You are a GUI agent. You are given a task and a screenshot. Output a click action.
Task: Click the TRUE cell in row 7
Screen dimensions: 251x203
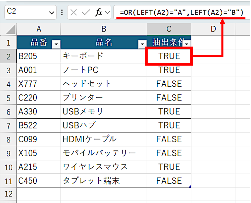(169, 125)
